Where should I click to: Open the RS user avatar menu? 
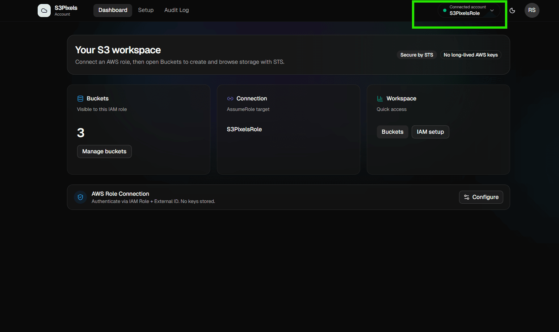pyautogui.click(x=531, y=10)
